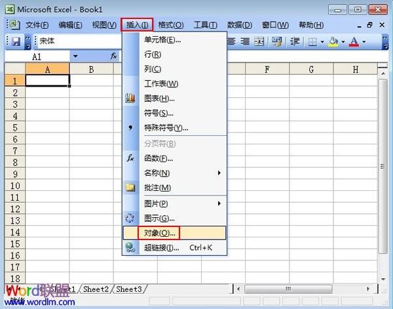Select column B header
The width and height of the screenshot is (393, 309).
92,69
